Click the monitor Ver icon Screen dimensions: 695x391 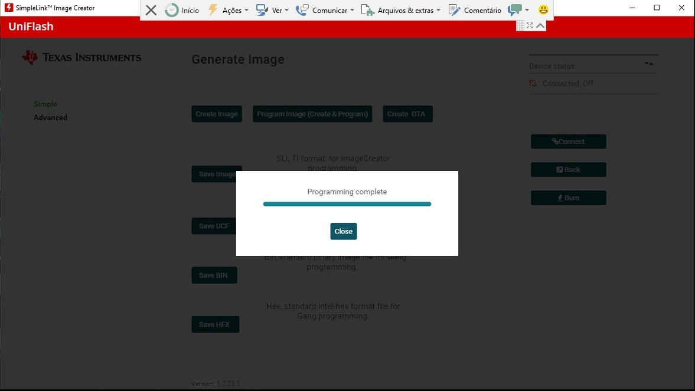[262, 10]
